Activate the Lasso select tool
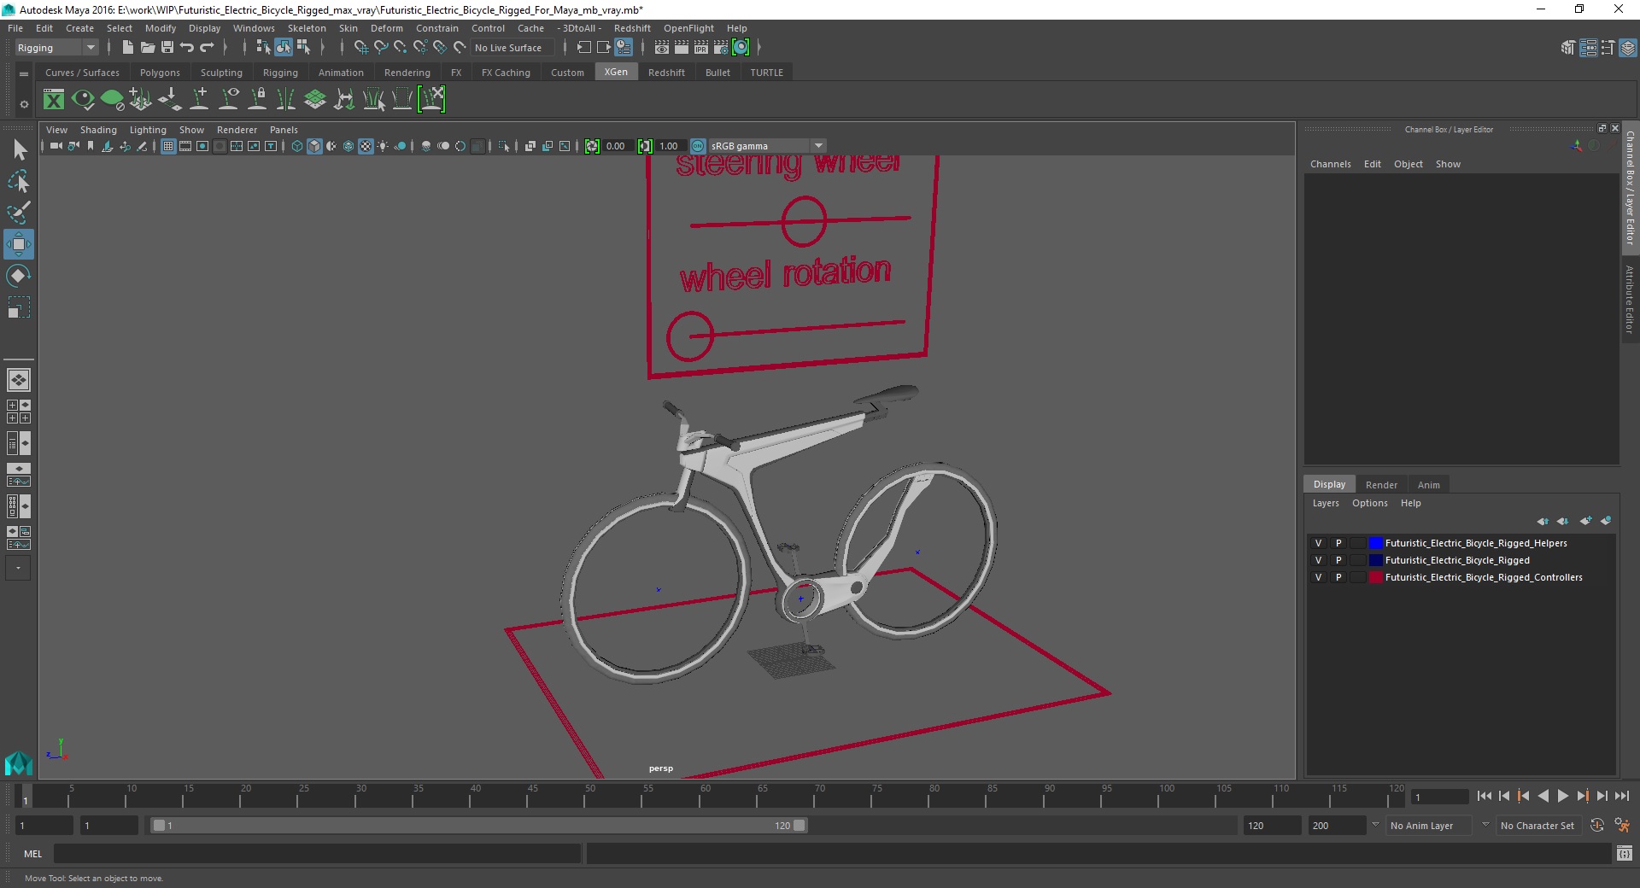The height and width of the screenshot is (888, 1640). pos(19,181)
